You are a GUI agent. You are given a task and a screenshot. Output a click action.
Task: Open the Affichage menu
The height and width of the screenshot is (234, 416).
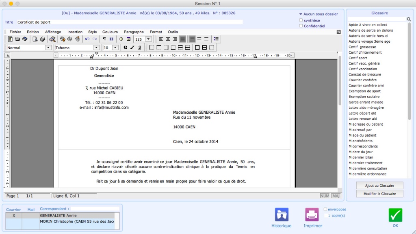(53, 32)
